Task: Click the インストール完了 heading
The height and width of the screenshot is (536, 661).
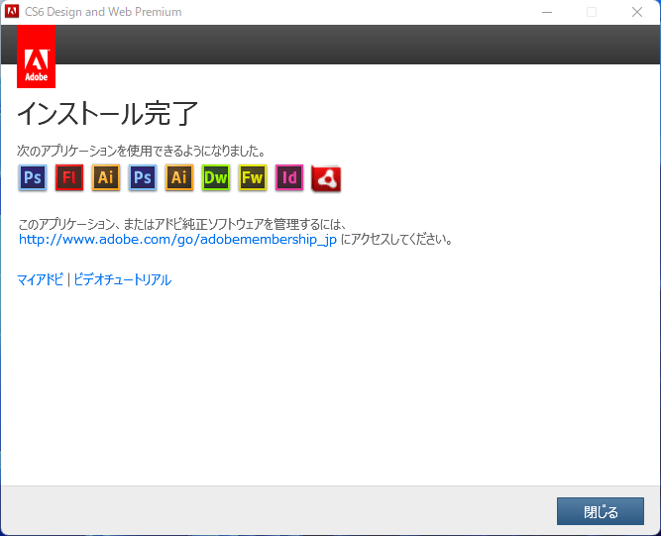Action: tap(107, 114)
